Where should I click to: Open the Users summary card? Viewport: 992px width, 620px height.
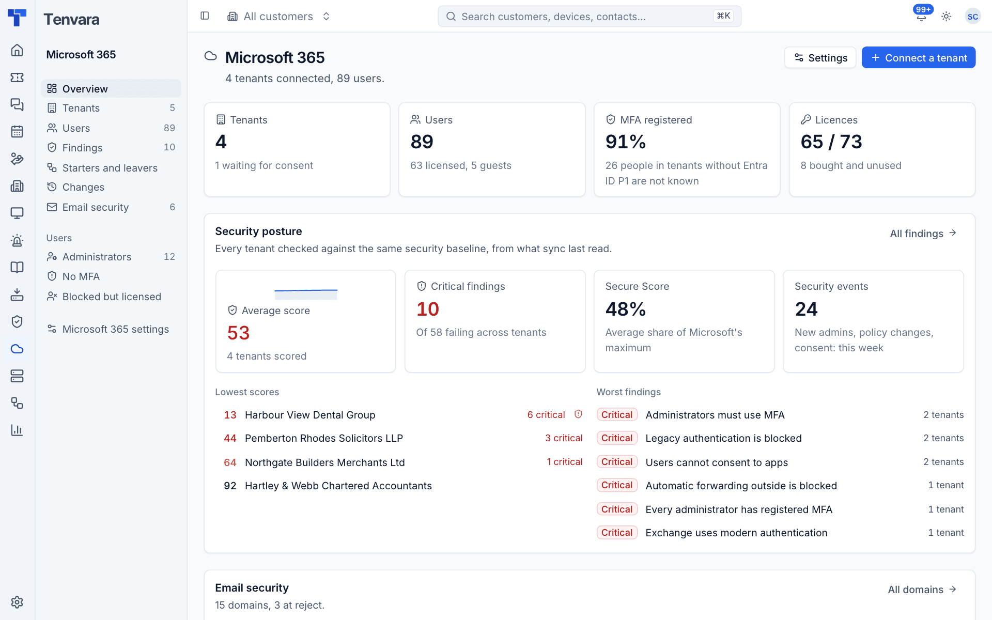(492, 149)
